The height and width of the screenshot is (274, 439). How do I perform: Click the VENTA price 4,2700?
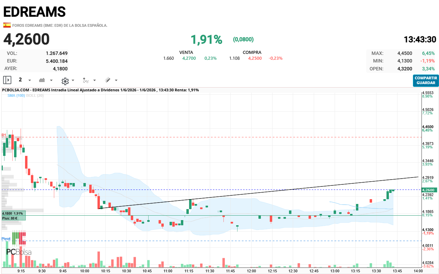coord(189,58)
